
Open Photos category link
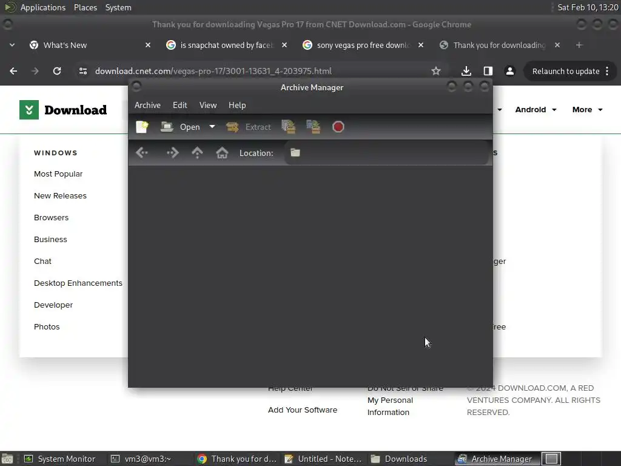[47, 326]
